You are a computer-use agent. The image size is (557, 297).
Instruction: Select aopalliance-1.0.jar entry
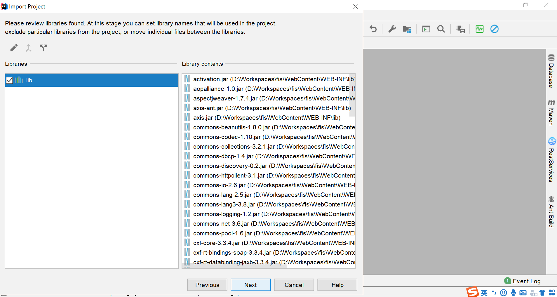click(x=269, y=89)
